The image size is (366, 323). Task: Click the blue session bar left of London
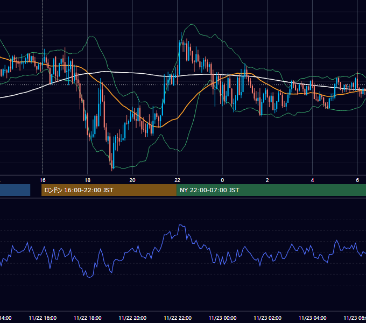click(15, 190)
